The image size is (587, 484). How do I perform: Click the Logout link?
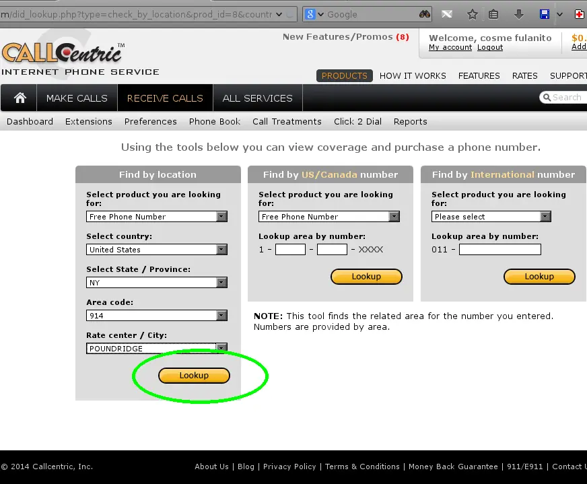click(x=490, y=48)
